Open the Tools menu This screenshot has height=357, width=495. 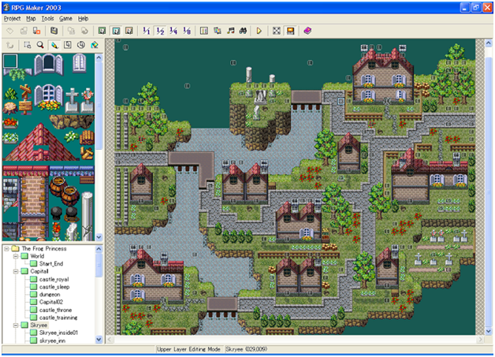tap(47, 19)
